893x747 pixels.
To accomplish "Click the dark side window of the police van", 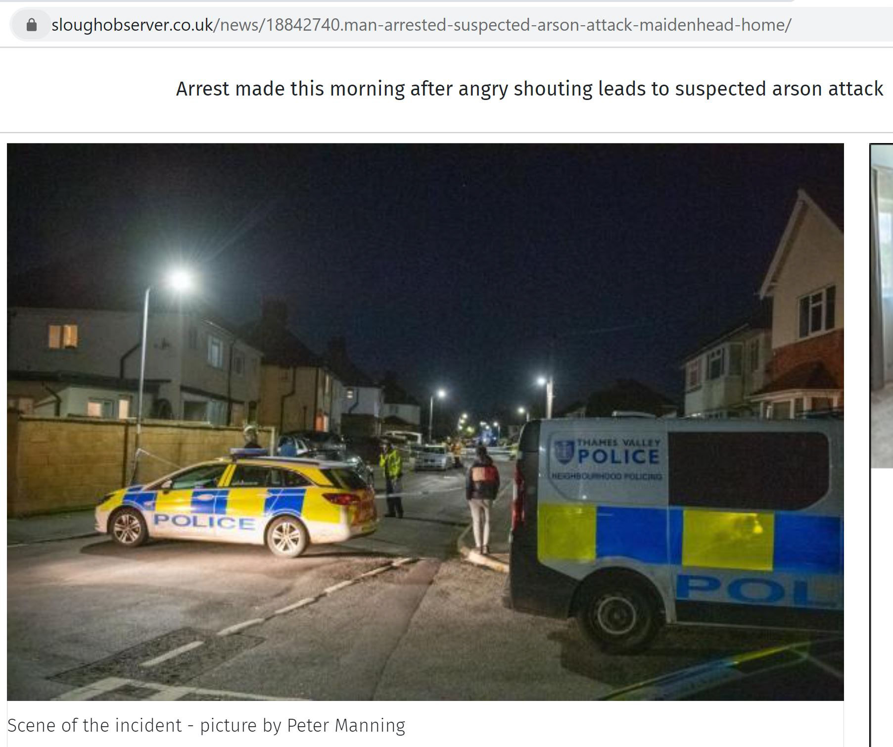I will click(x=748, y=469).
